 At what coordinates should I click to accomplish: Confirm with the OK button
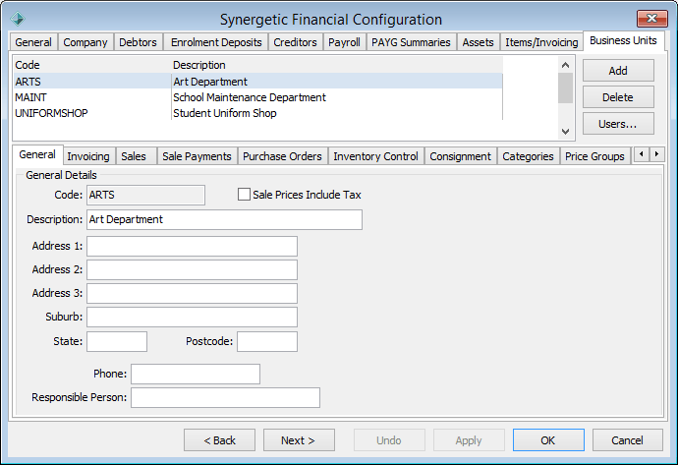(548, 440)
